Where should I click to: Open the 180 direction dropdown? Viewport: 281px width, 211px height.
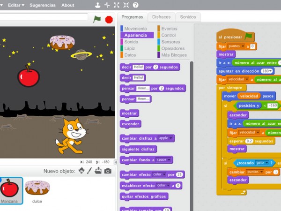pos(266,71)
